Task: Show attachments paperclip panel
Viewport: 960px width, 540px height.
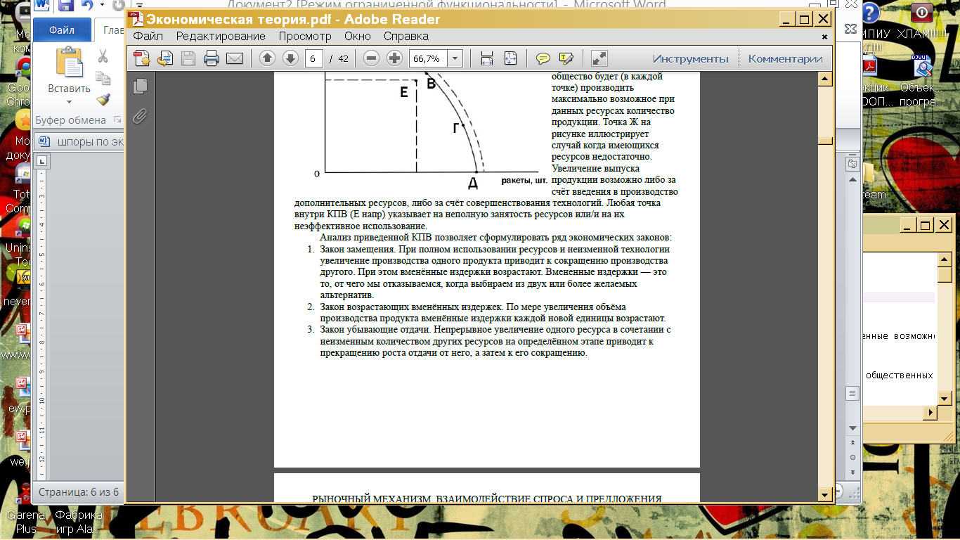Action: click(x=141, y=116)
